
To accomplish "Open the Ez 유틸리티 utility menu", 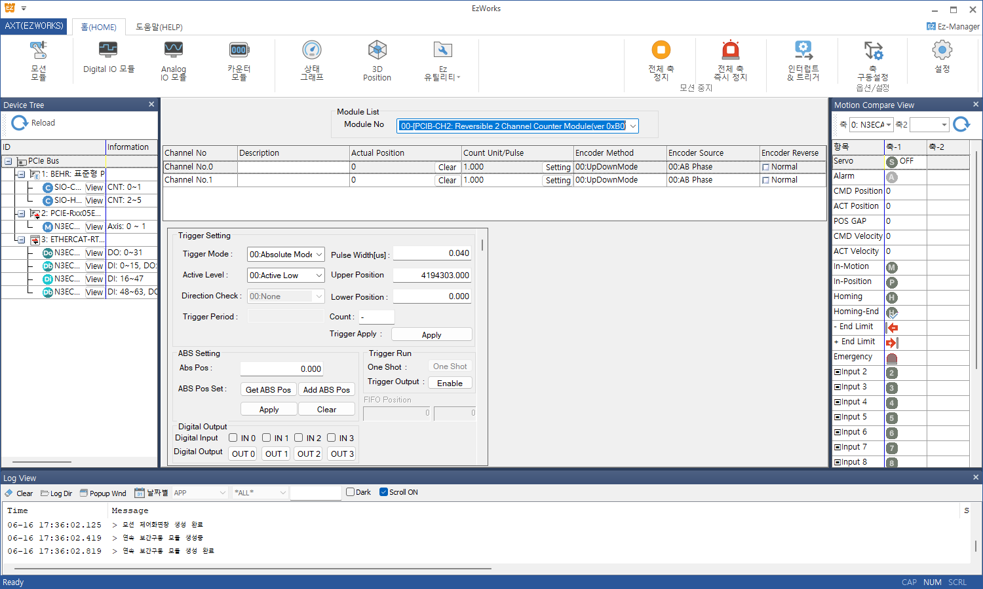I will pyautogui.click(x=442, y=60).
